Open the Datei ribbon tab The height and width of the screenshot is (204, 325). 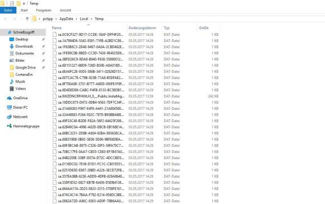(8, 10)
